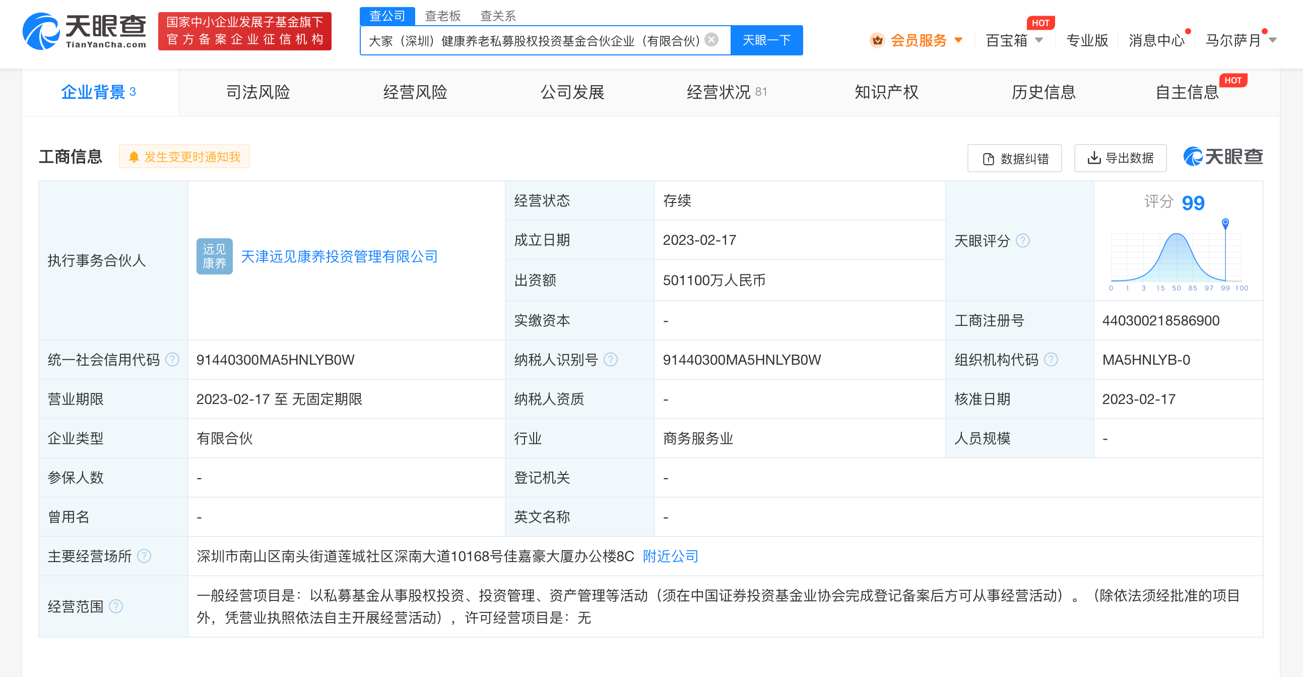Select the 查公司 search tab
This screenshot has width=1303, height=677.
pyautogui.click(x=387, y=16)
